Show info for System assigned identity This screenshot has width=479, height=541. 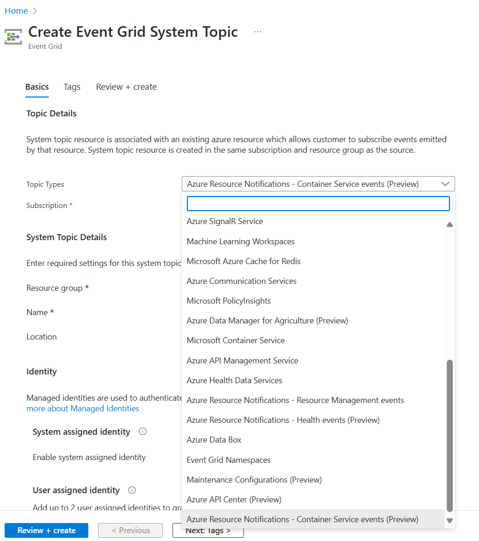(x=143, y=432)
